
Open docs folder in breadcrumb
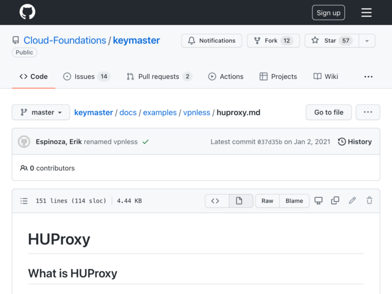coord(128,113)
